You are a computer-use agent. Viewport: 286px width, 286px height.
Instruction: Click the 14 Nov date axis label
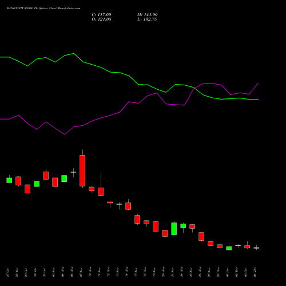[126, 272]
